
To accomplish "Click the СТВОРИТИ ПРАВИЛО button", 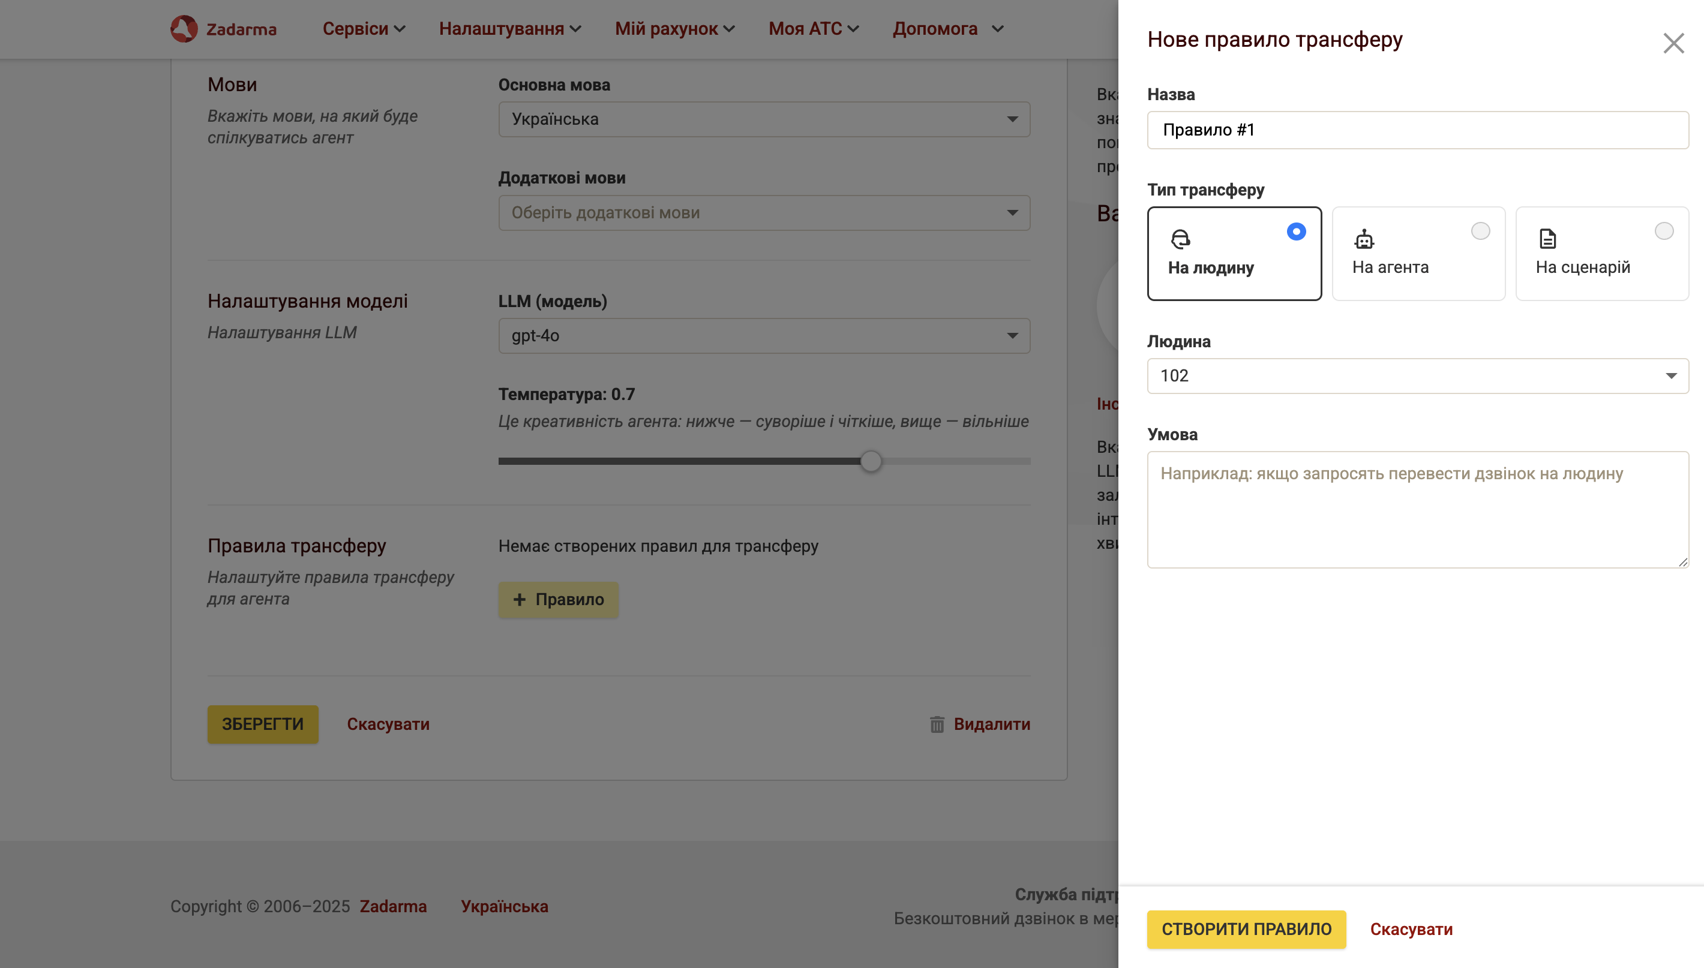I will 1246,929.
